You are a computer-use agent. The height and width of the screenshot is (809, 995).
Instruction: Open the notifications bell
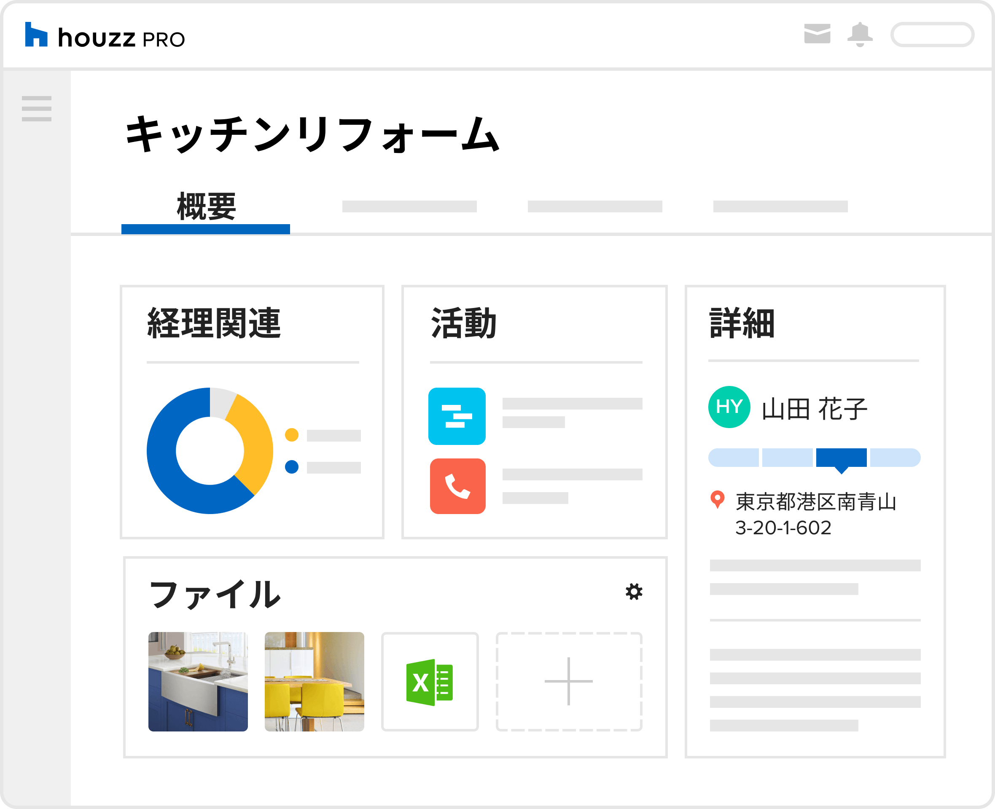tap(860, 35)
